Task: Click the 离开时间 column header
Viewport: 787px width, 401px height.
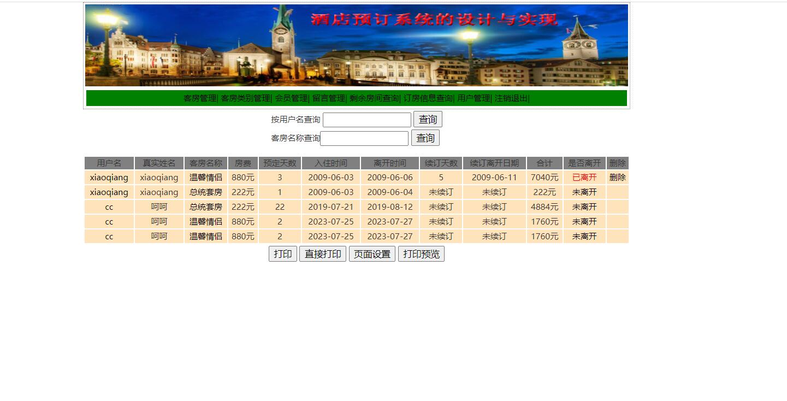Action: pyautogui.click(x=390, y=163)
